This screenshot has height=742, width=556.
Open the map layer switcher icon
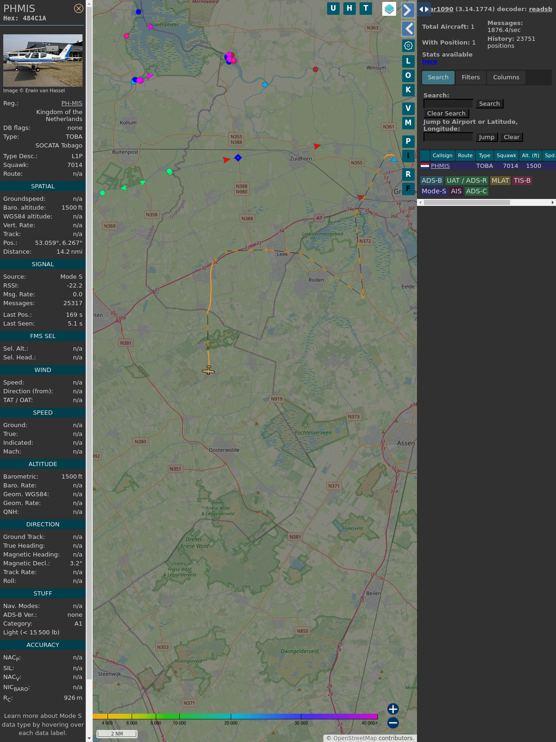389,8
